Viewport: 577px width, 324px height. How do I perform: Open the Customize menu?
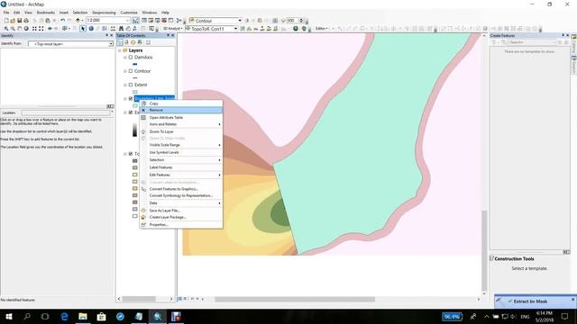[129, 13]
